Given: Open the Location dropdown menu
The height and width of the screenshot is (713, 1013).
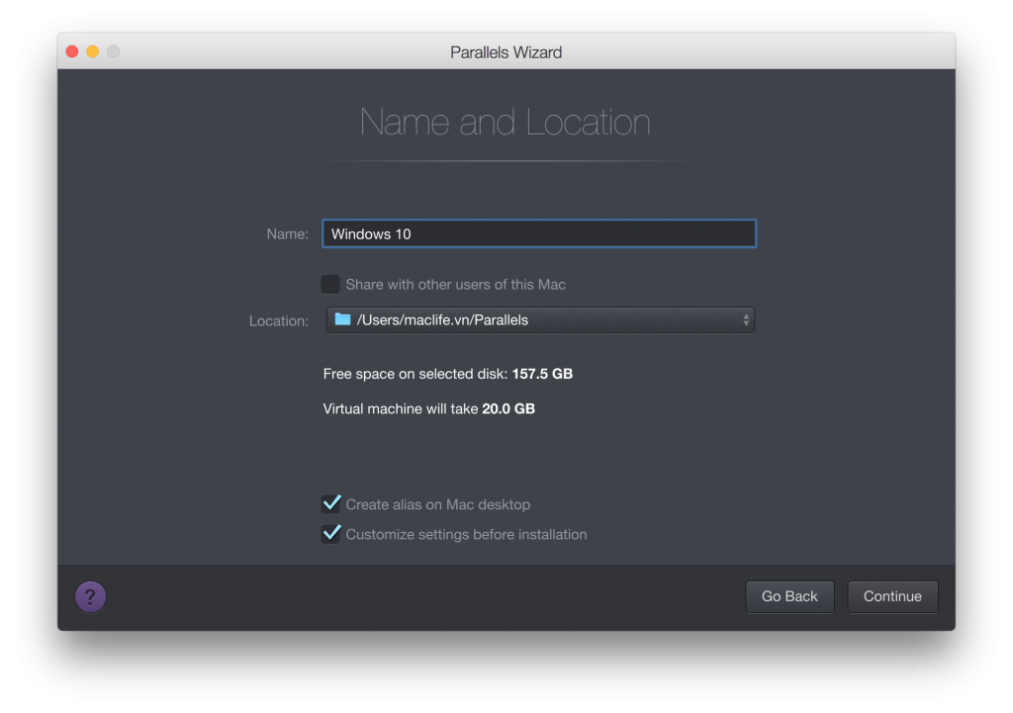Looking at the screenshot, I should tap(539, 319).
